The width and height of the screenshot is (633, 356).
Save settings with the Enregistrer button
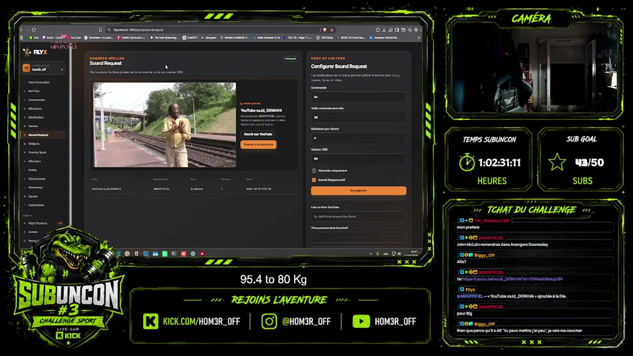[x=359, y=190]
